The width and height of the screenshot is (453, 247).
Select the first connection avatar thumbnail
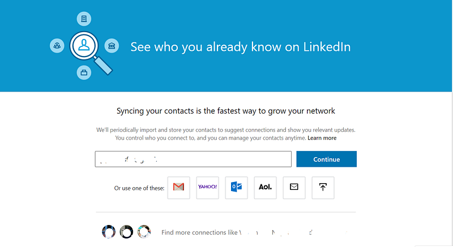click(109, 232)
